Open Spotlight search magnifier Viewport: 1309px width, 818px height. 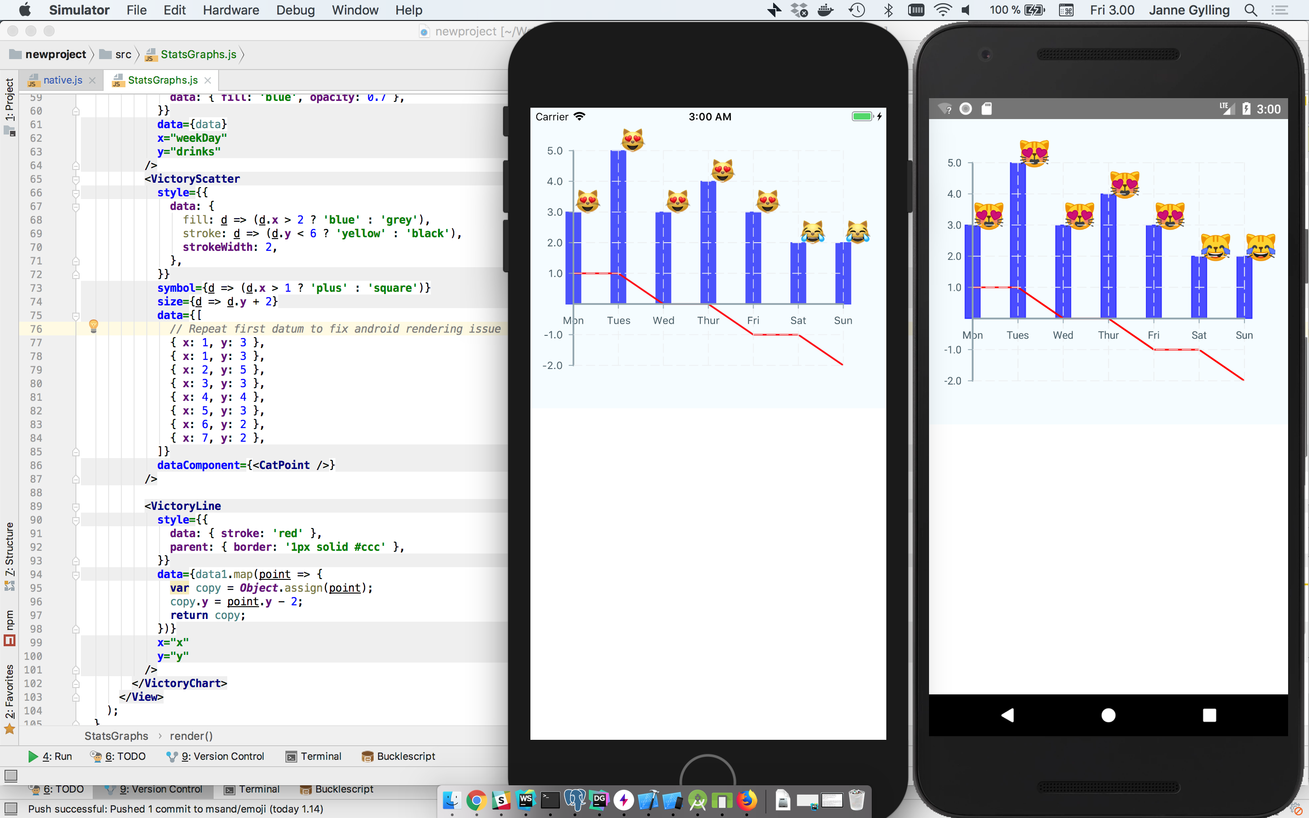tap(1250, 10)
